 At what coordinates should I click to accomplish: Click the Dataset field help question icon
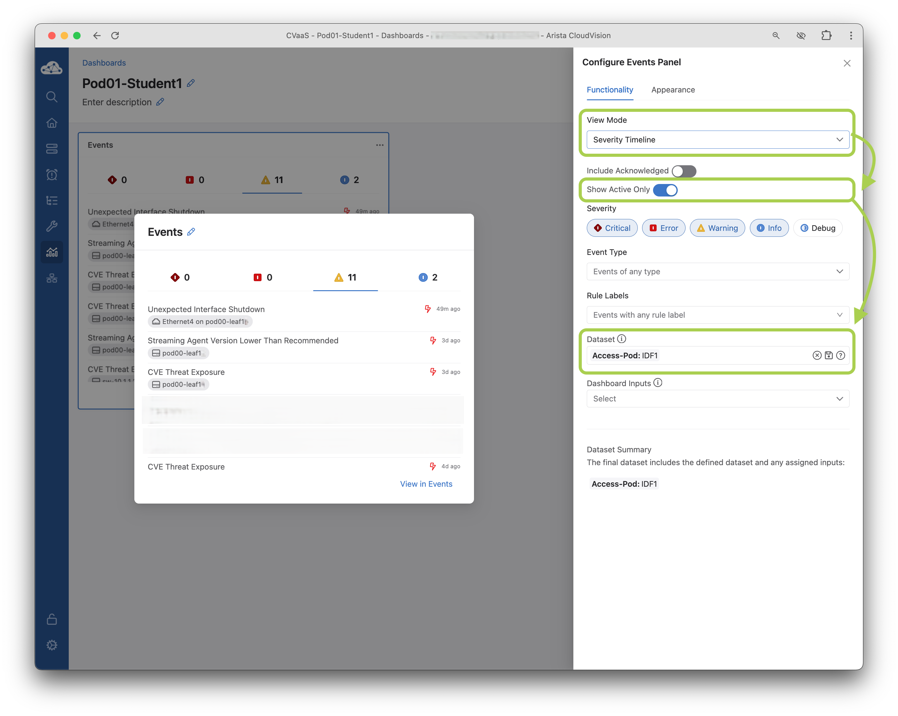click(841, 355)
